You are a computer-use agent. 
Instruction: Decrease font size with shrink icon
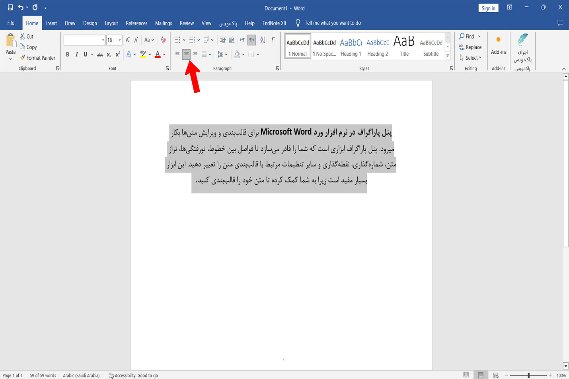pos(136,40)
